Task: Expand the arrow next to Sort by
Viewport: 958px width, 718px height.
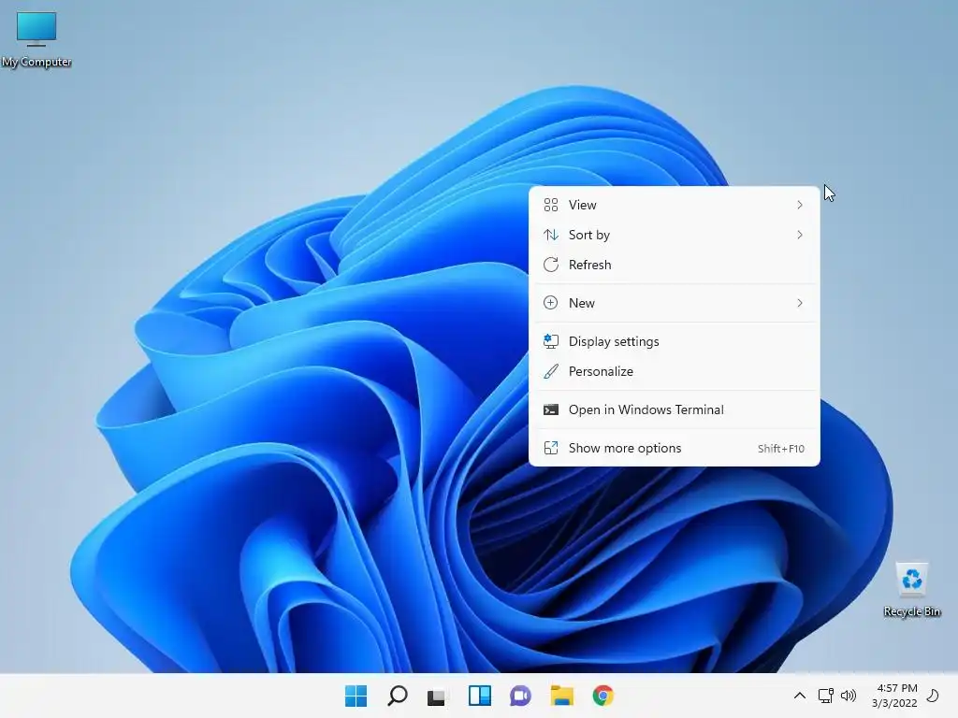Action: pos(800,235)
